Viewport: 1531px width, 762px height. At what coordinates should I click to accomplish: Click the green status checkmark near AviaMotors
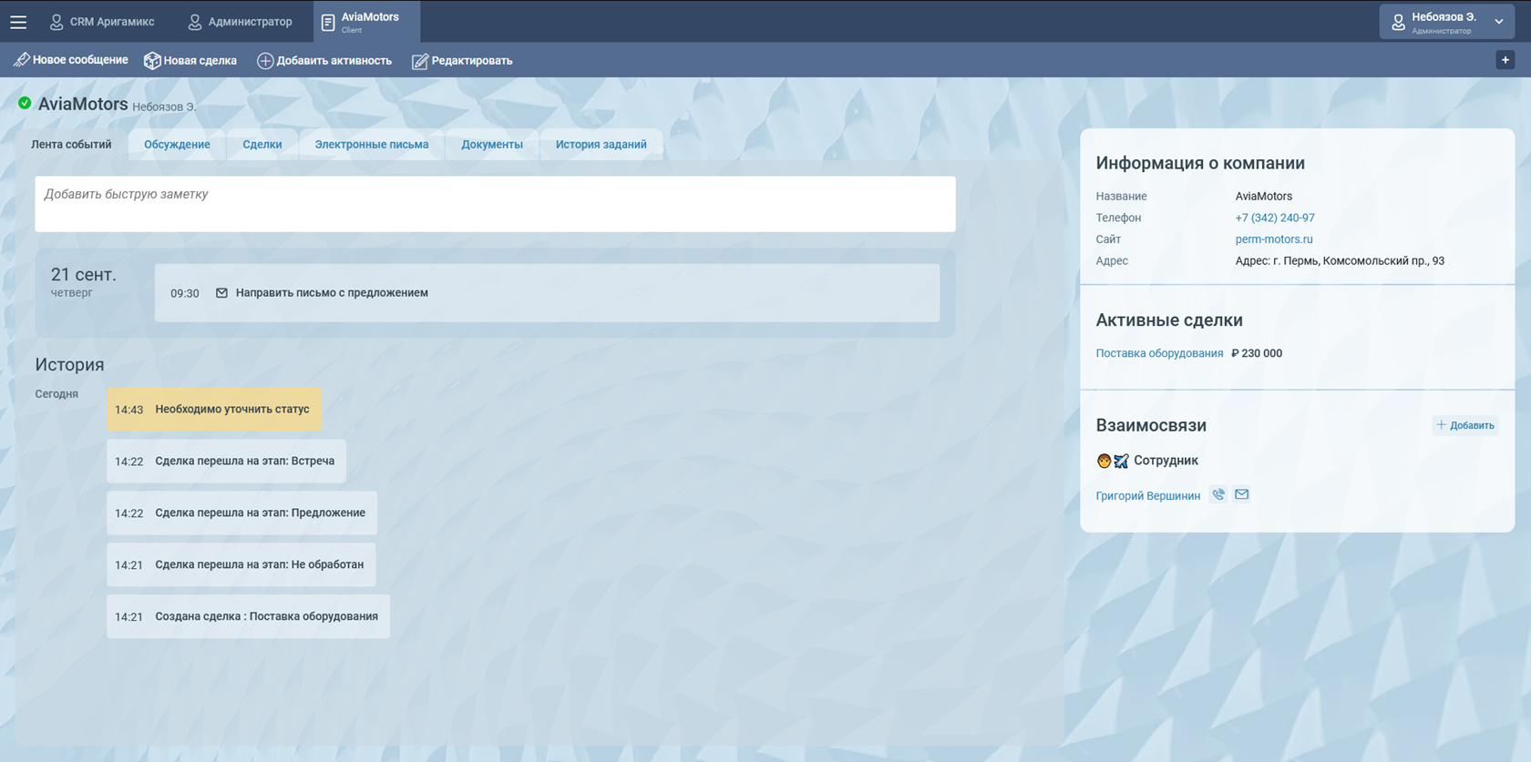click(25, 104)
